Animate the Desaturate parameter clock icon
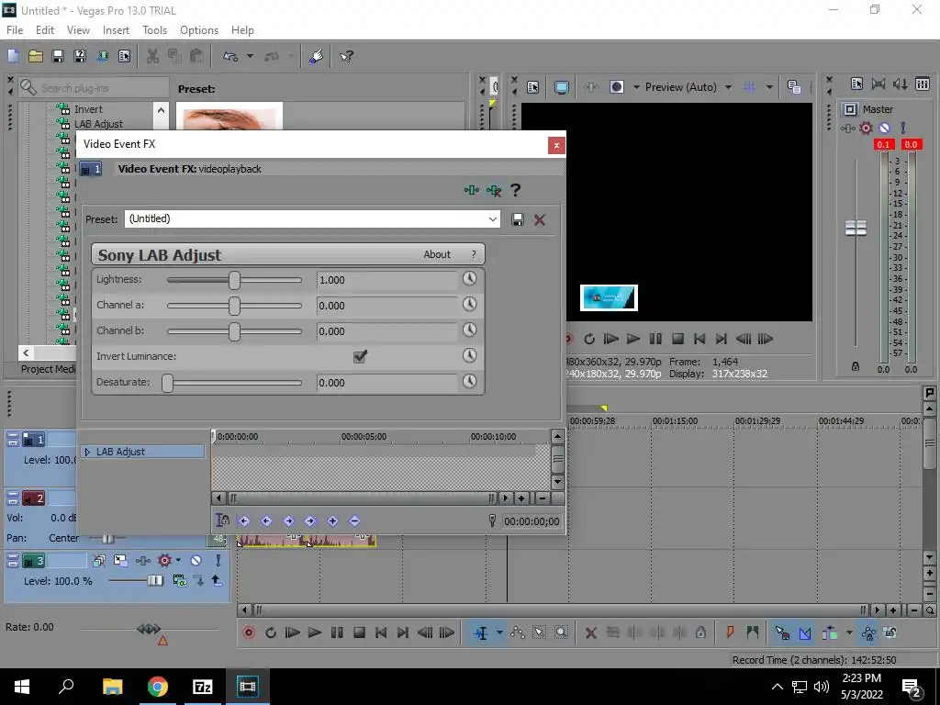The image size is (940, 705). coord(469,381)
